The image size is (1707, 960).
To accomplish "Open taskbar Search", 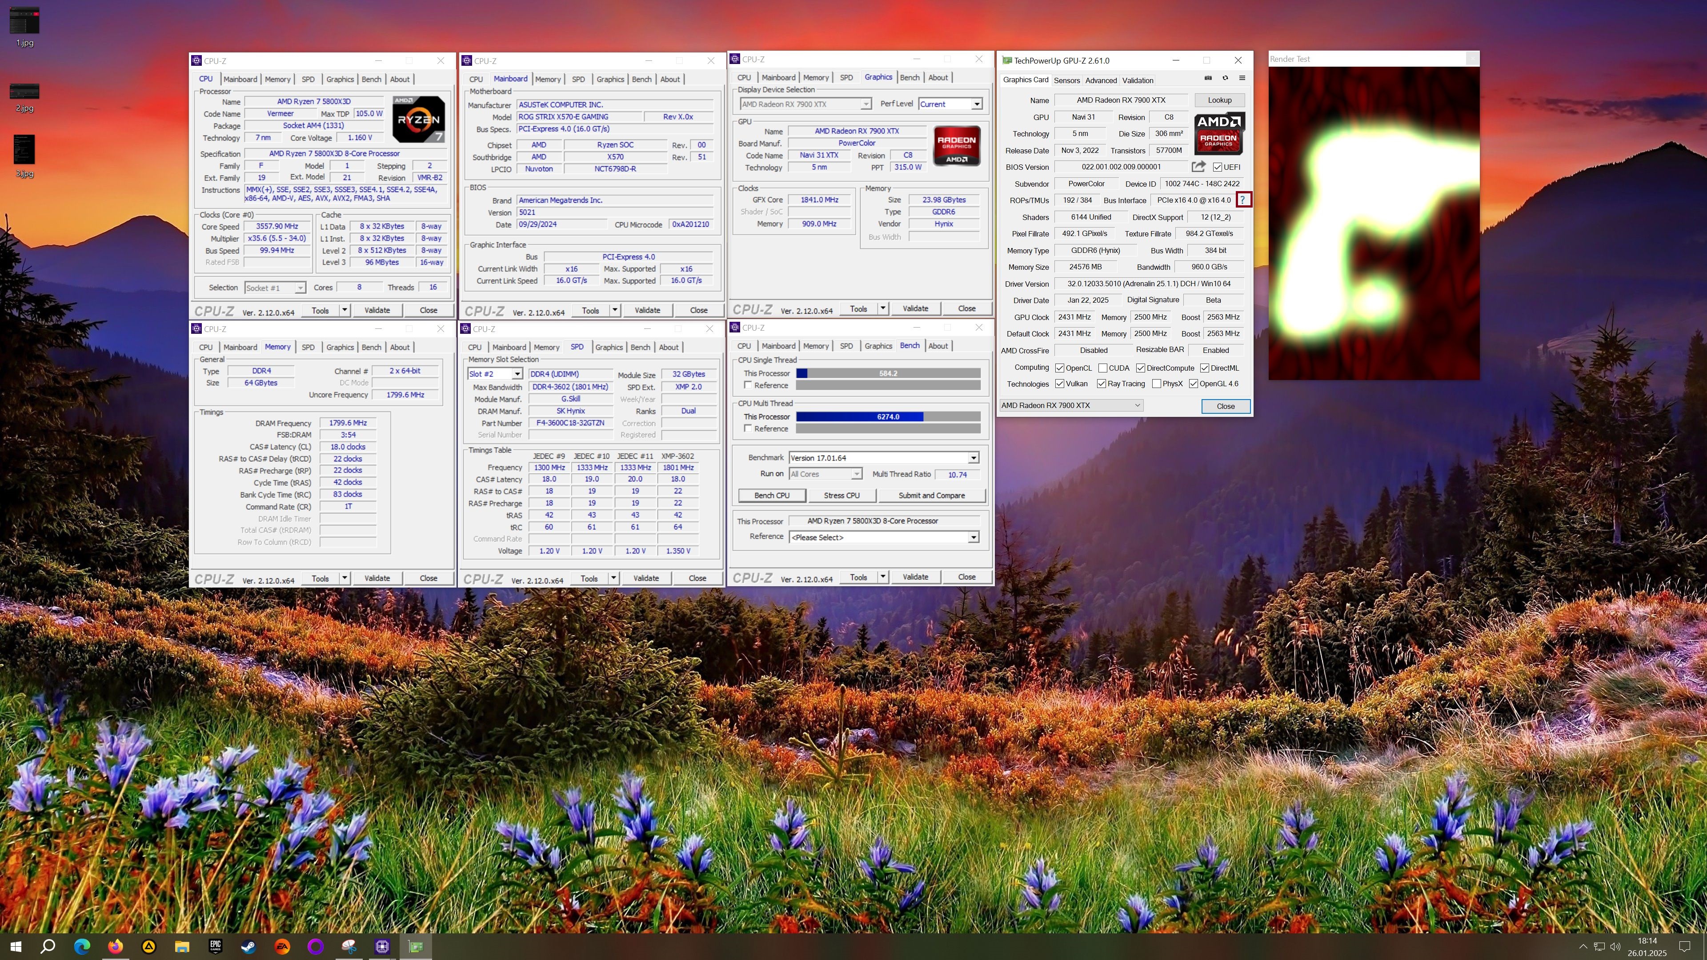I will click(x=48, y=946).
